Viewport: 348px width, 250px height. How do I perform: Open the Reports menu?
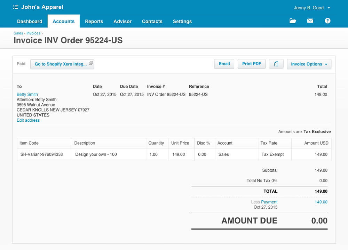pyautogui.click(x=94, y=21)
